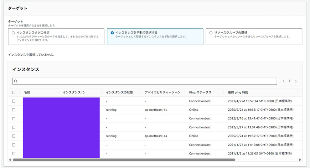Image resolution: width=310 pixels, height=168 pixels.
Task: Go to the previous page with the left chevron
Action: [284, 81]
